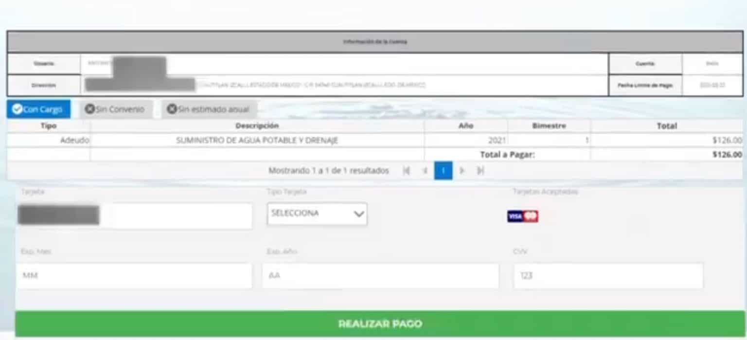The image size is (747, 340).
Task: Jump to the first results page
Action: tap(407, 171)
